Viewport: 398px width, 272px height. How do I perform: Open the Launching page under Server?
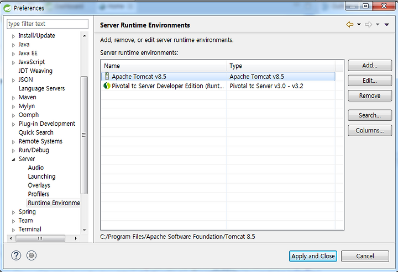41,177
